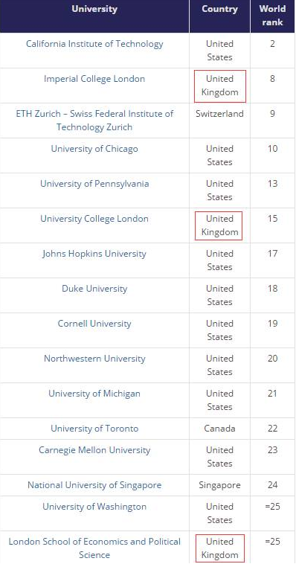Viewport: 296px width, 564px height.
Task: Click highlighted United Kingdom cell for Imperial College
Action: [x=219, y=86]
